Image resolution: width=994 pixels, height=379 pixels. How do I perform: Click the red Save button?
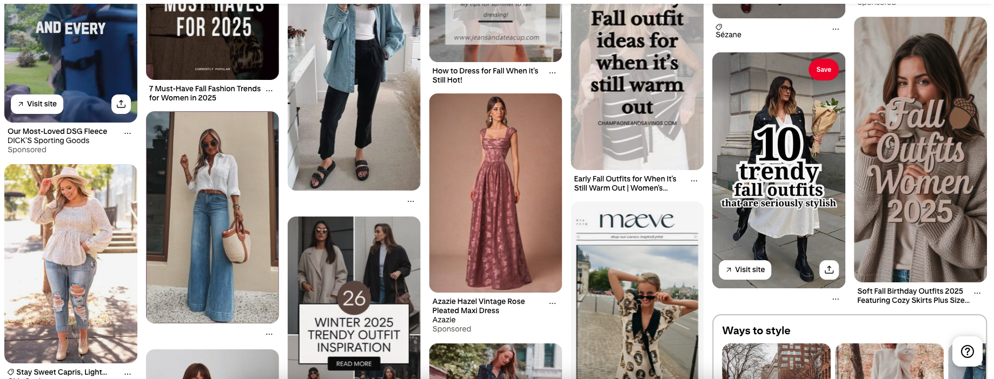click(x=824, y=70)
